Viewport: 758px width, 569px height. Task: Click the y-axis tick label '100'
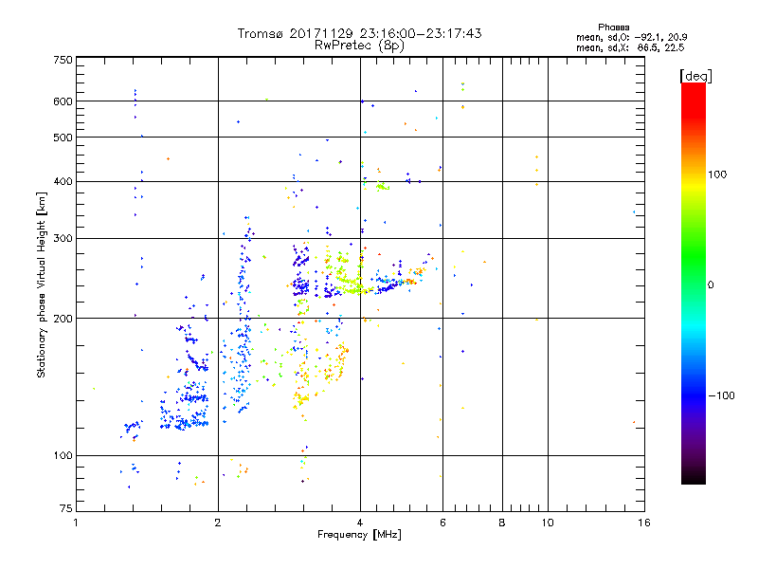tap(63, 455)
